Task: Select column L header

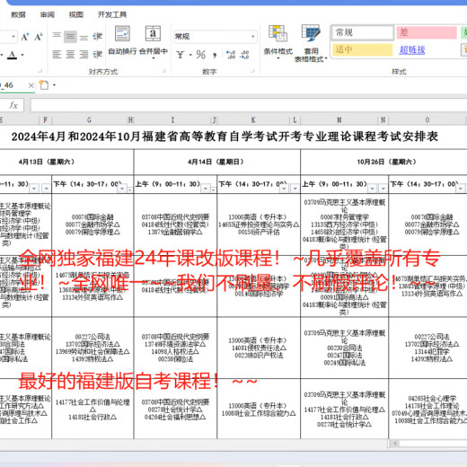Action: coord(295,120)
